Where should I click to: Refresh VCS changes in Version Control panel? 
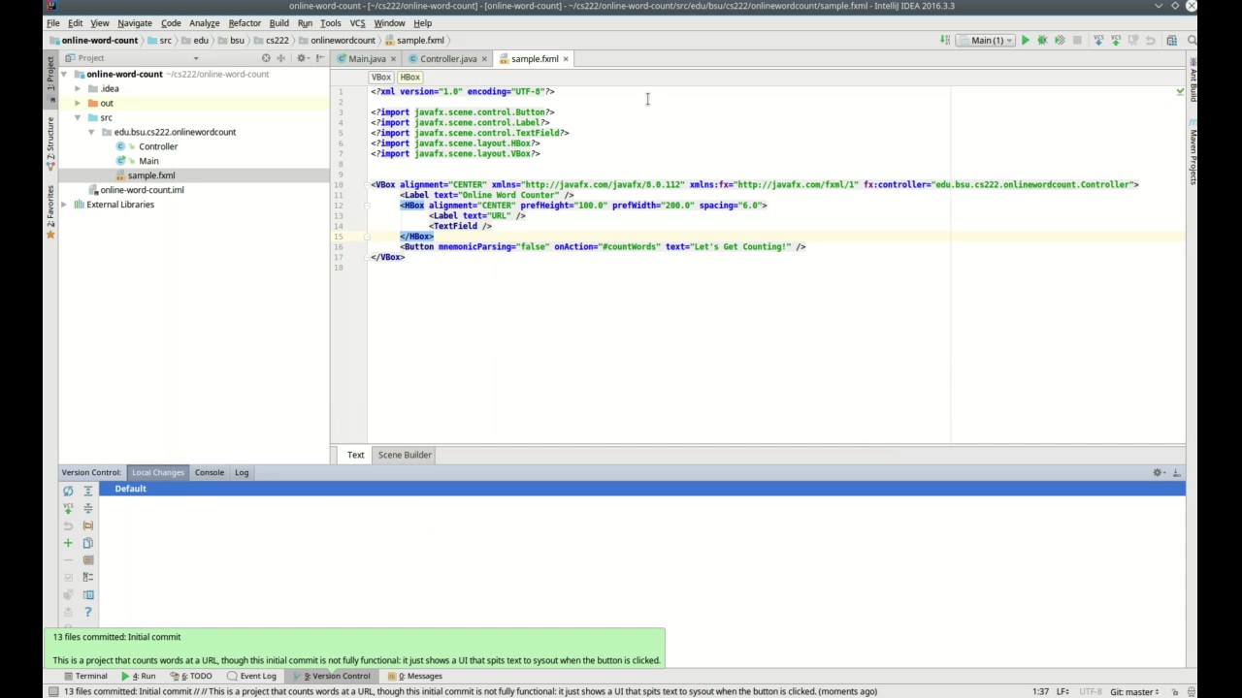coord(68,492)
